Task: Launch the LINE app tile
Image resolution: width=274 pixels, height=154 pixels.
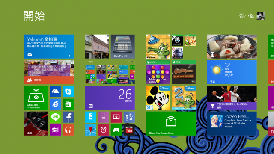Action: point(55,117)
